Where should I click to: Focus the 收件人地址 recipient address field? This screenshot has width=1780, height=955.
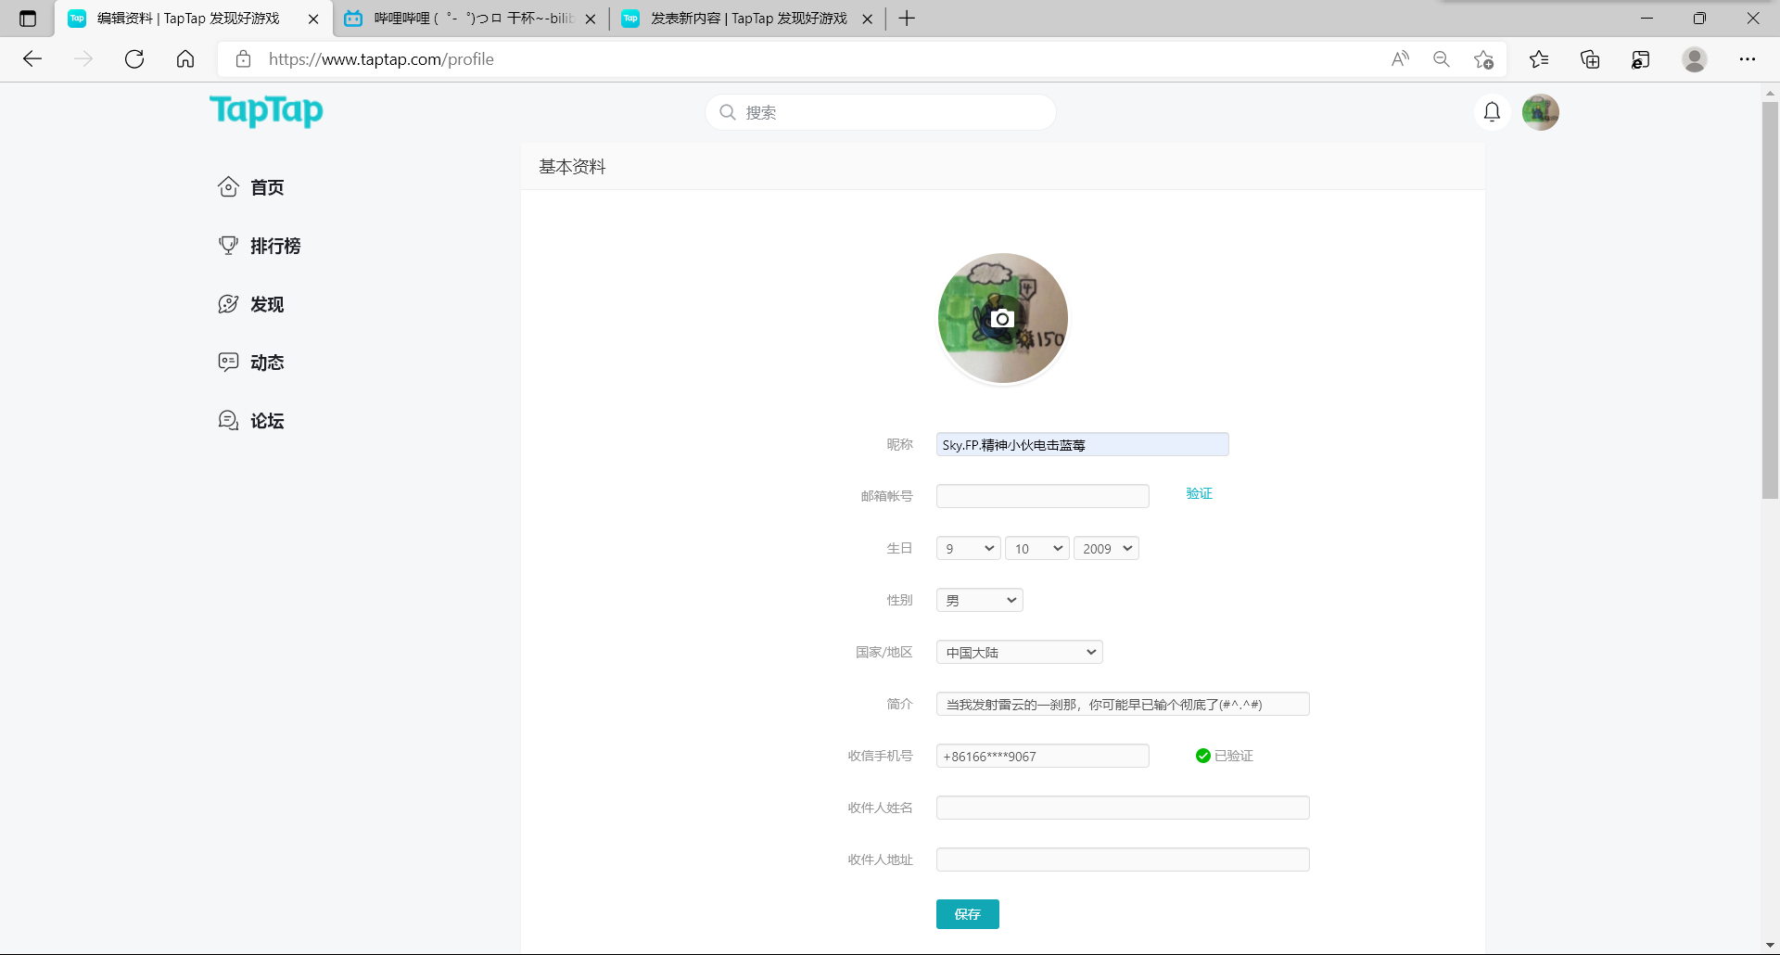click(1123, 859)
